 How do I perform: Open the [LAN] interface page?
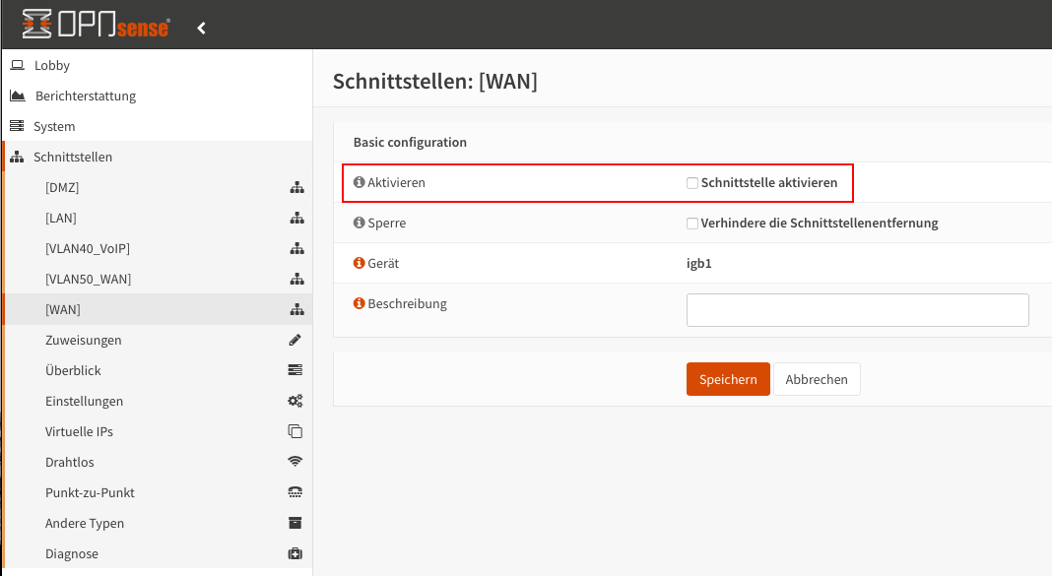pyautogui.click(x=61, y=219)
